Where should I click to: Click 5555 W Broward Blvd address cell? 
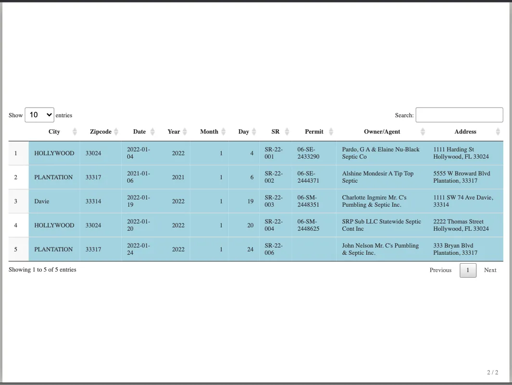[465, 177]
